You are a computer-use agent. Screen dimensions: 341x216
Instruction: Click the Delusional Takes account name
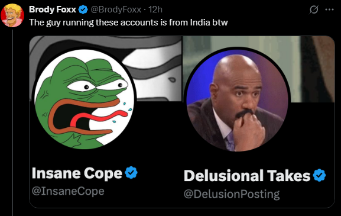point(247,176)
